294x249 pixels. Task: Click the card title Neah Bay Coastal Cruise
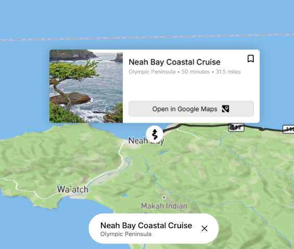coord(174,62)
